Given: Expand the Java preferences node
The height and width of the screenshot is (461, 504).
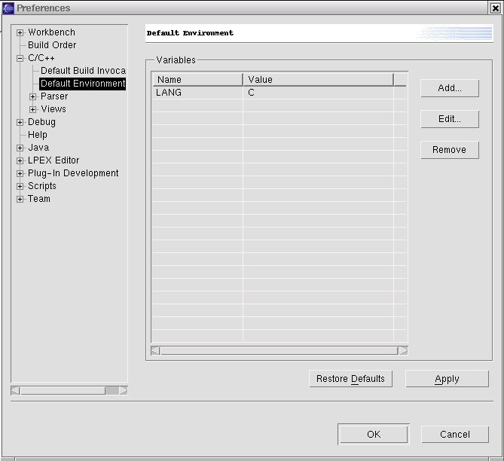Looking at the screenshot, I should tap(20, 148).
